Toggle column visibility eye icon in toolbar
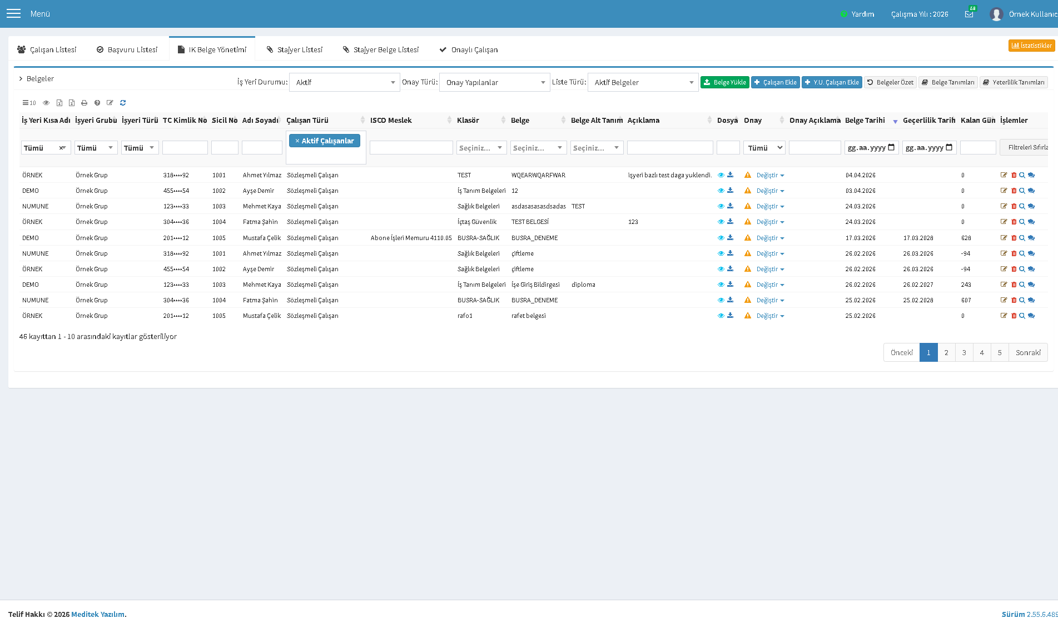 [x=46, y=103]
